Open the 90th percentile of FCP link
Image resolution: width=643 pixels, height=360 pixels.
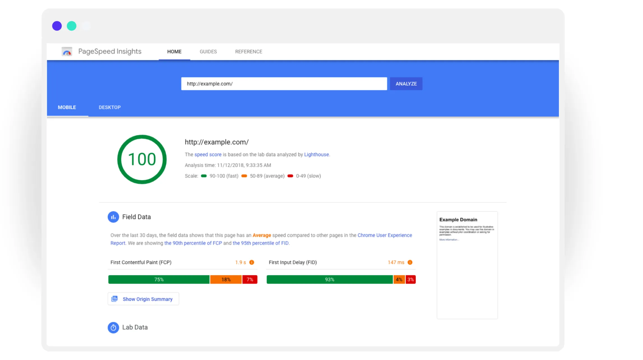(193, 243)
